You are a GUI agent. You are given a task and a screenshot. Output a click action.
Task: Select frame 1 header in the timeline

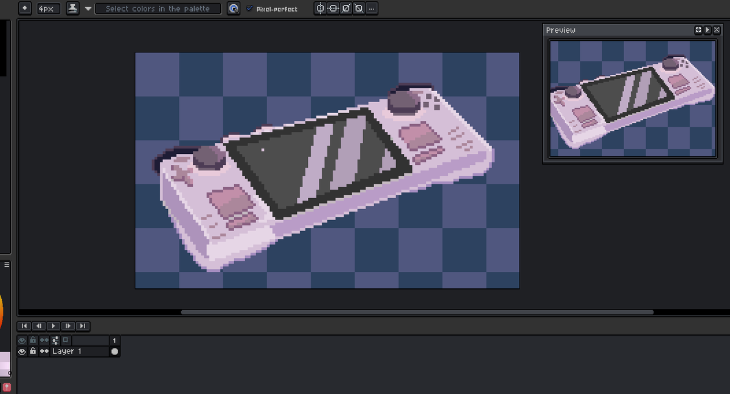114,340
